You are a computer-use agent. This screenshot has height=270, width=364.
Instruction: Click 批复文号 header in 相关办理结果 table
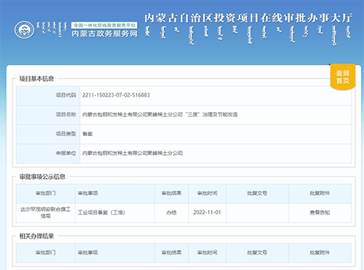click(x=257, y=253)
